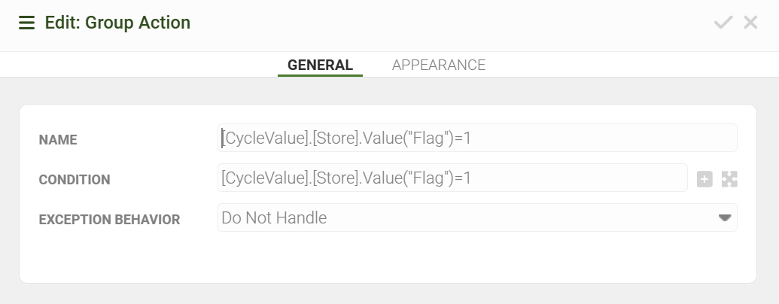Click the Exception Behavior dropdown arrow

(725, 218)
